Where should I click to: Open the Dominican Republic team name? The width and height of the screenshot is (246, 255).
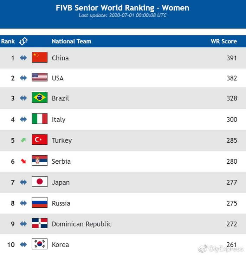pyautogui.click(x=82, y=224)
